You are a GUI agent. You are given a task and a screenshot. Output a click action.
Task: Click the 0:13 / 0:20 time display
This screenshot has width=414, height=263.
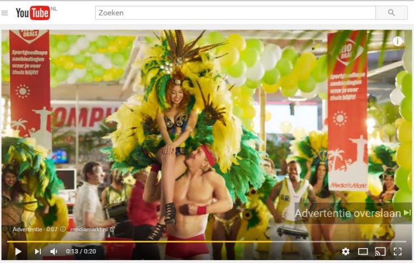tap(81, 251)
